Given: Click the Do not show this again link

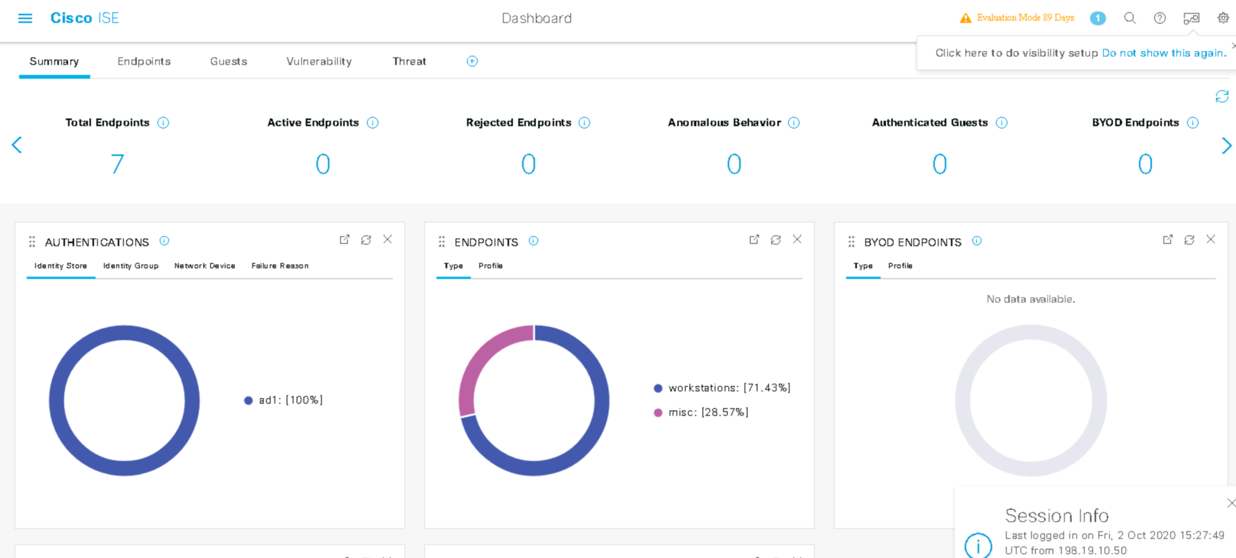Looking at the screenshot, I should click(x=1164, y=52).
